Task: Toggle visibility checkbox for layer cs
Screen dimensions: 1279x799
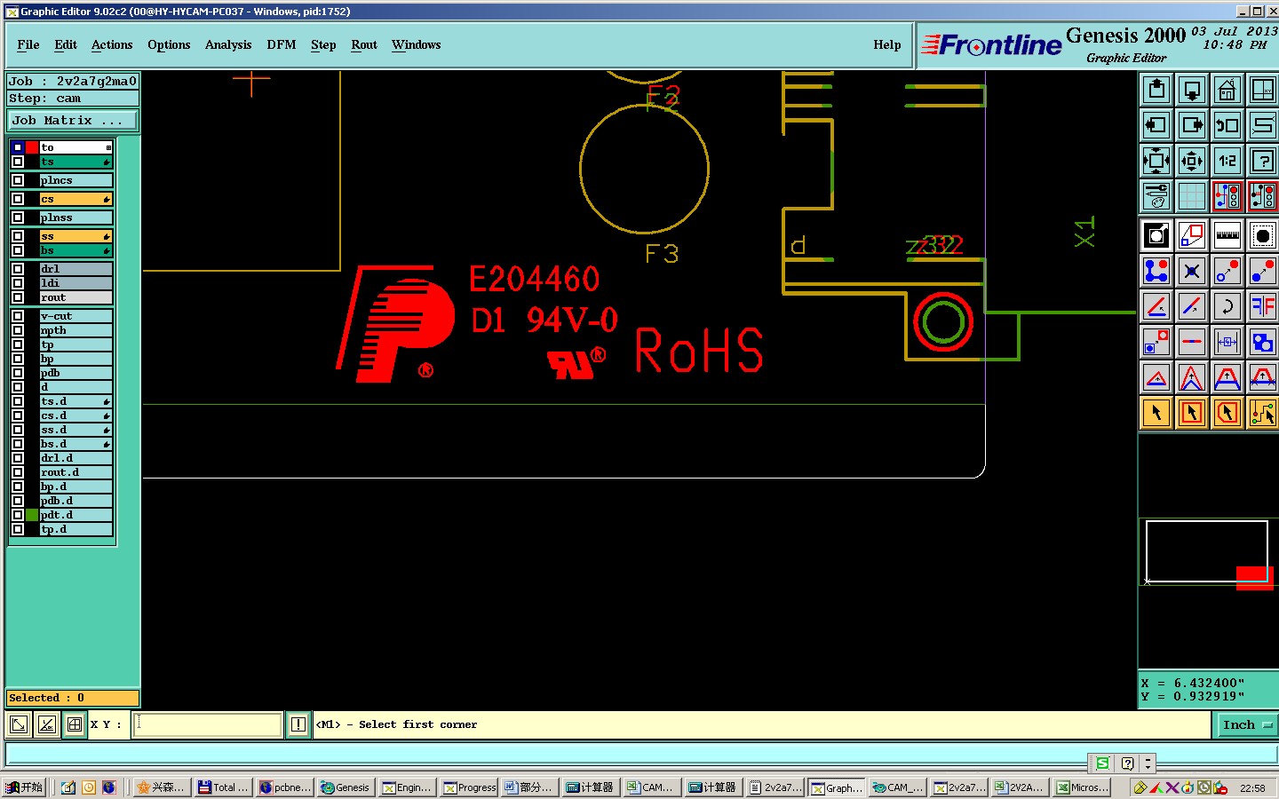Action: point(18,199)
